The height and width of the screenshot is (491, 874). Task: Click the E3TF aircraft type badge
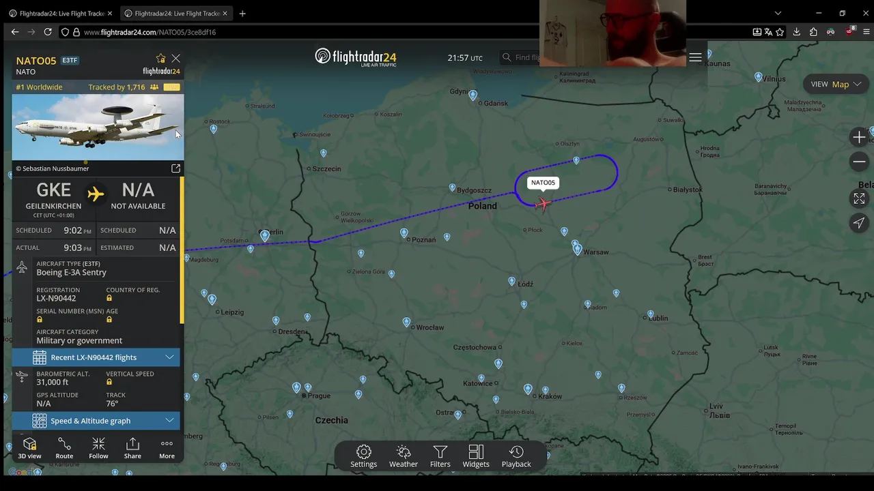[x=70, y=61]
